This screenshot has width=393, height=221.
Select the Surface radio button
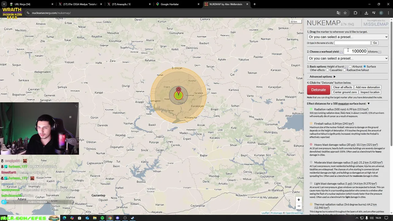365,67
